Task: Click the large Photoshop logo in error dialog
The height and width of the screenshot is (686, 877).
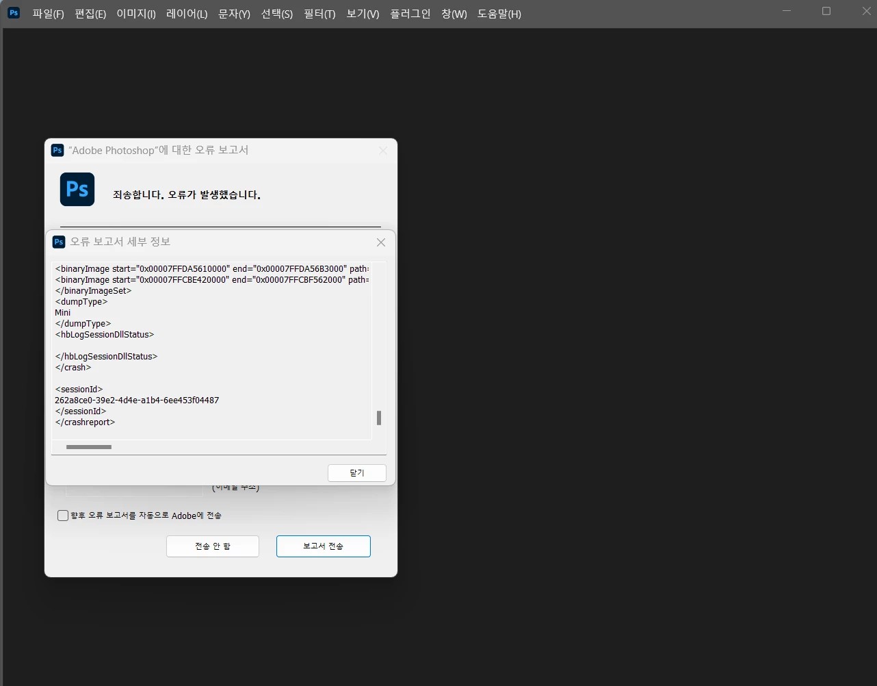Action: tap(77, 190)
